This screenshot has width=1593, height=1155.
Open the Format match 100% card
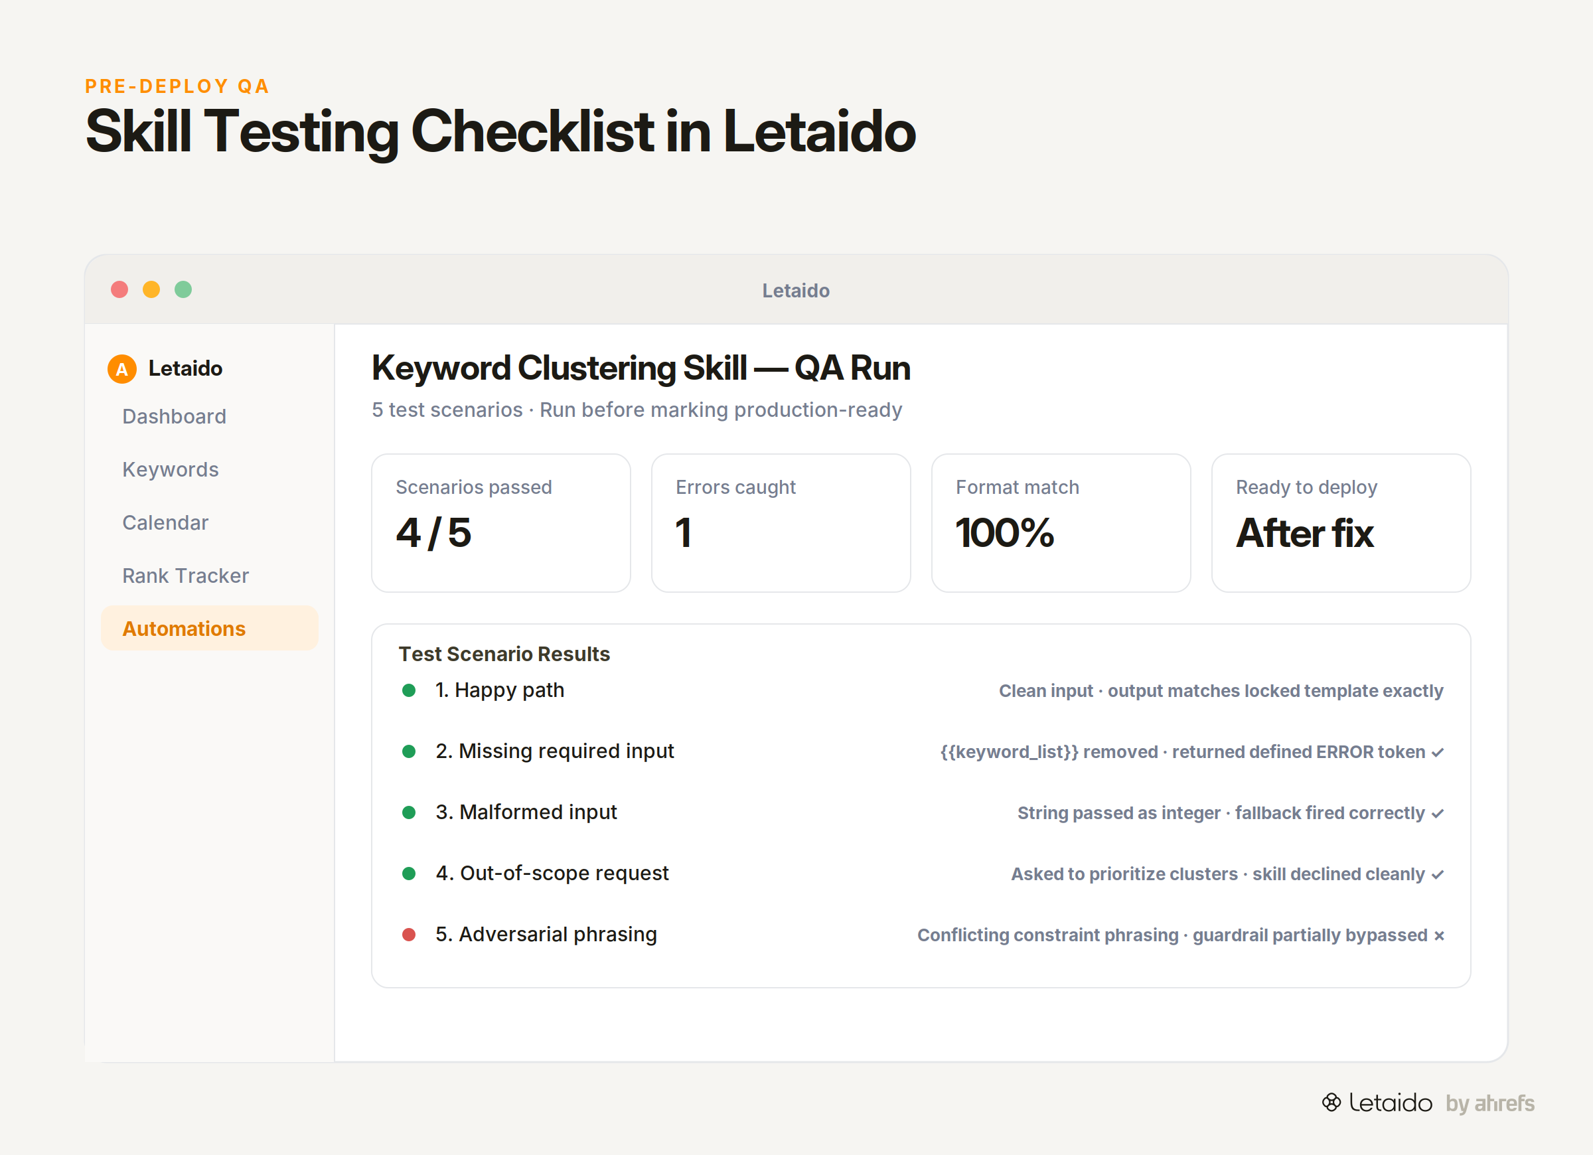click(1061, 524)
